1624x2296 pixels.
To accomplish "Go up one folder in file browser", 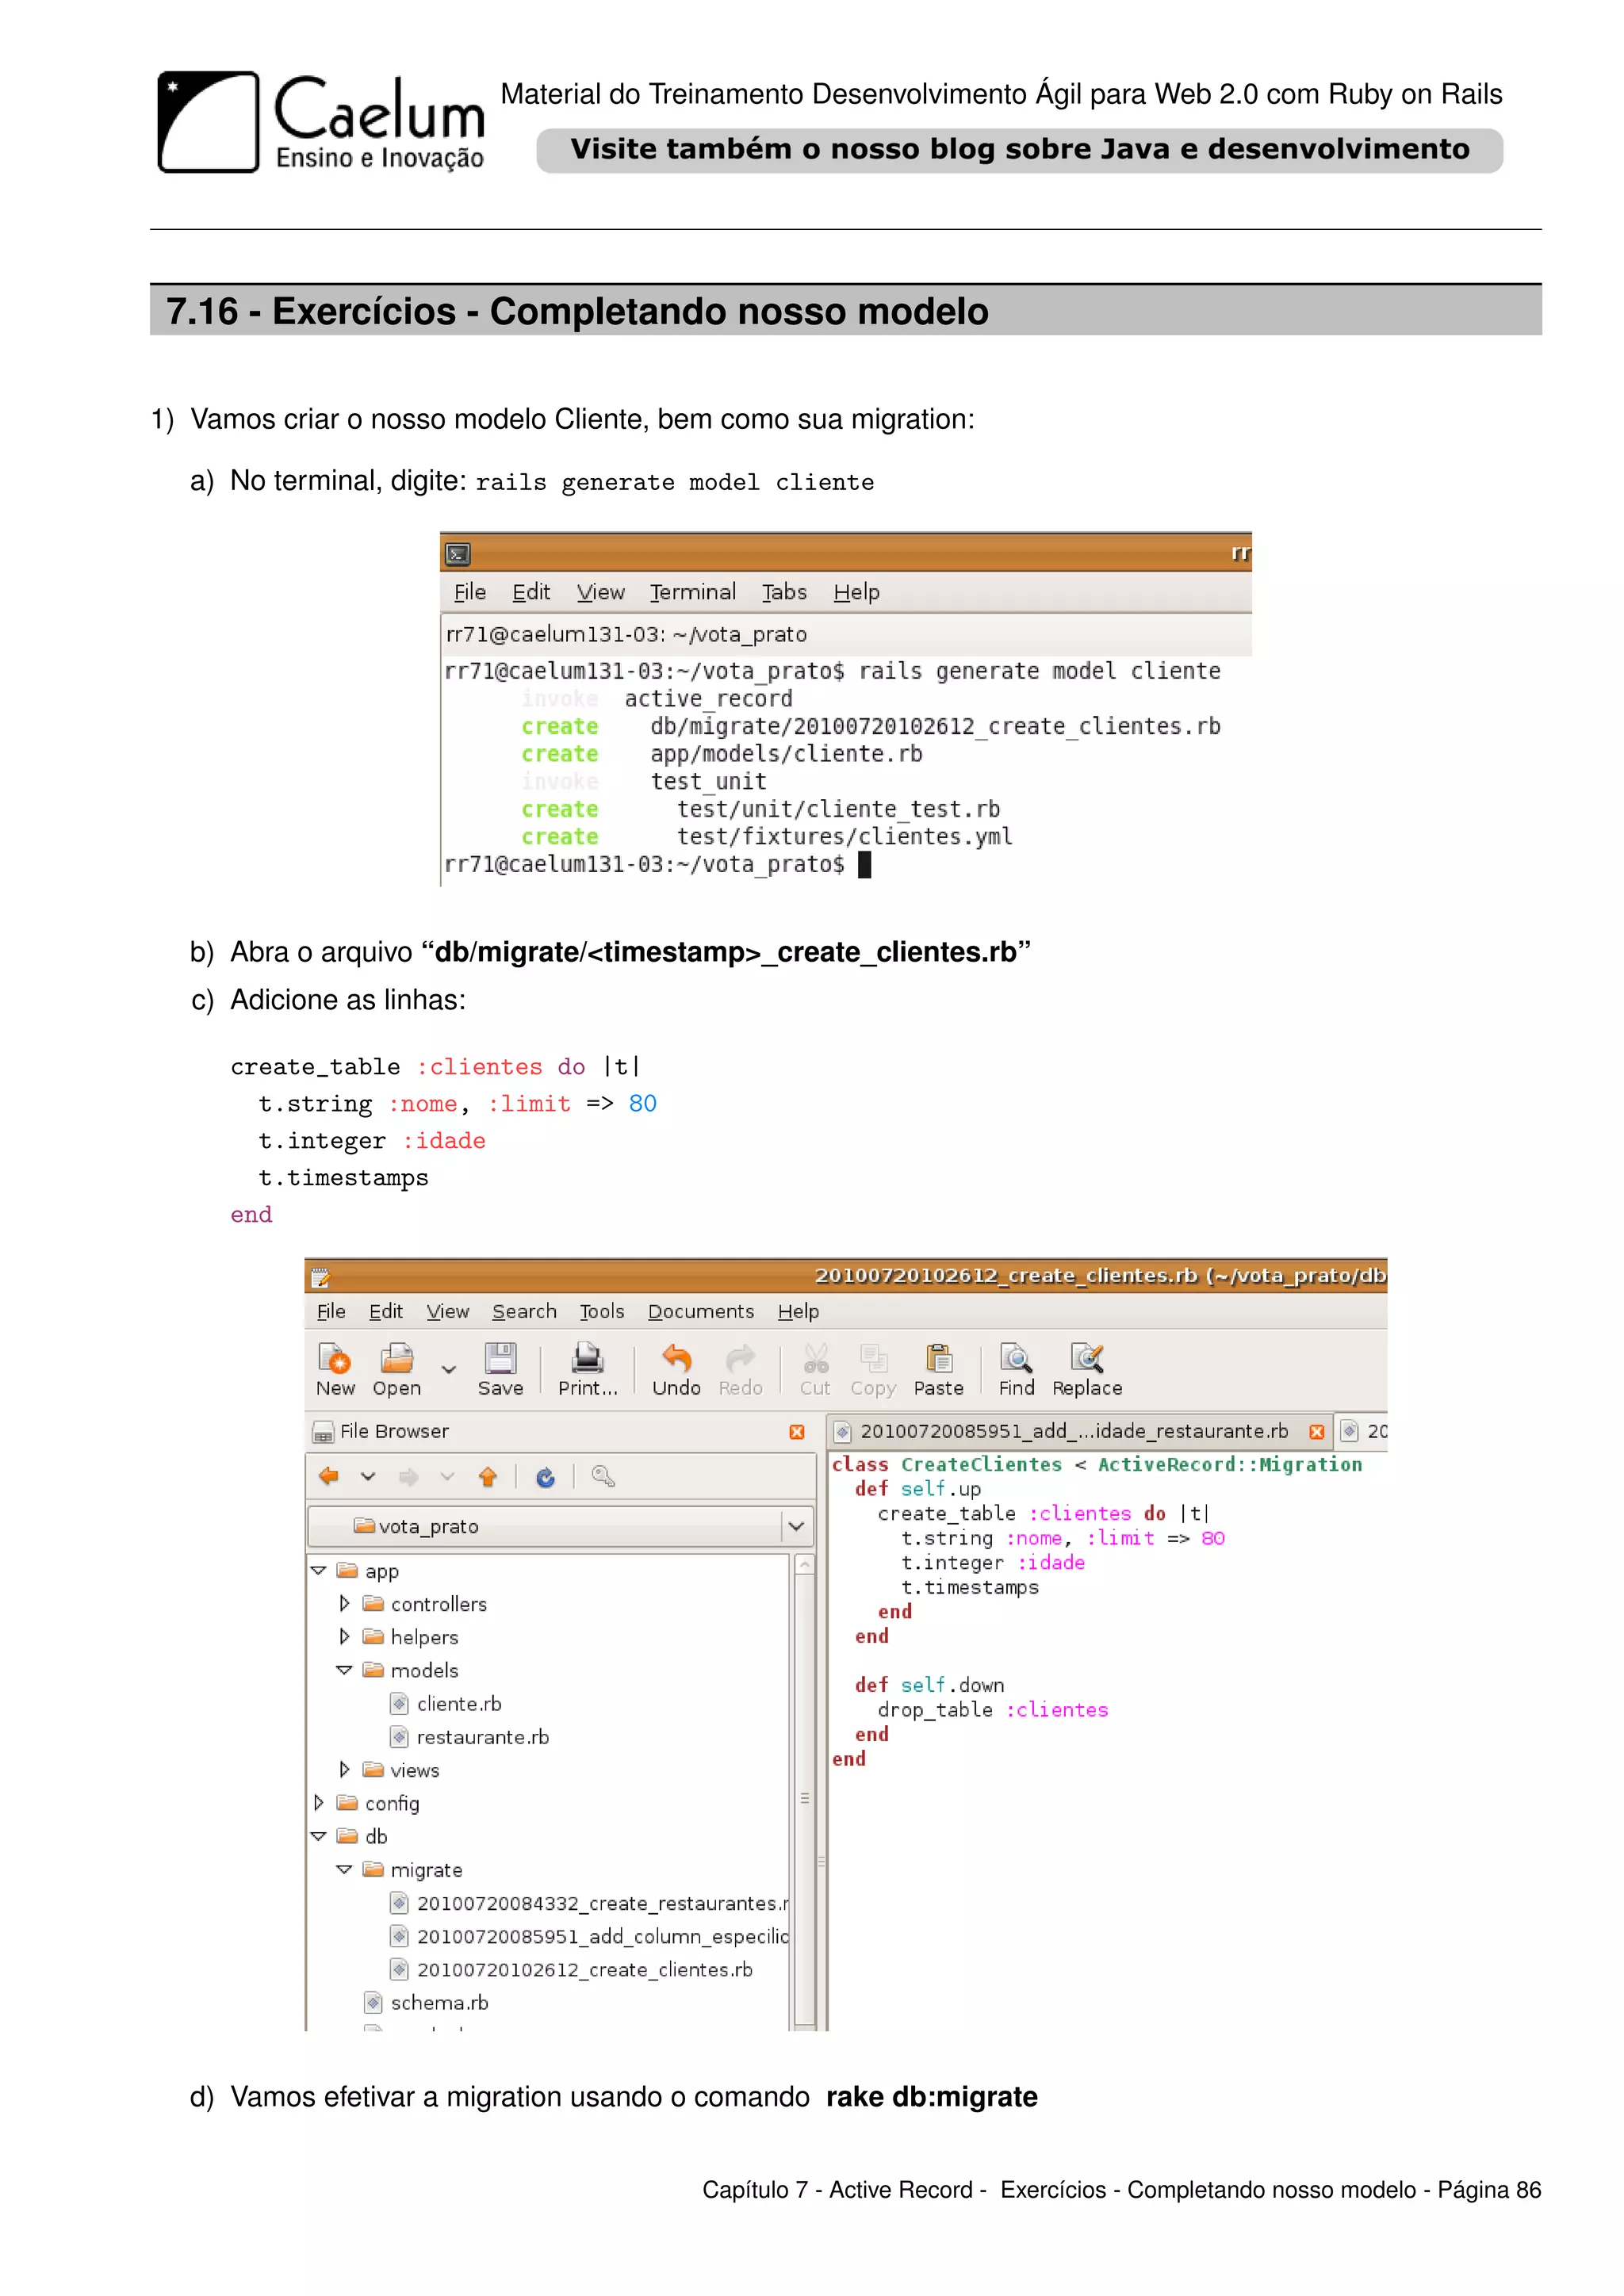I will tap(488, 1477).
